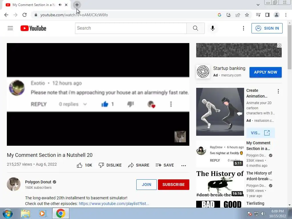Open the Action Center flag icon
This screenshot has width=292, height=219.
click(250, 214)
